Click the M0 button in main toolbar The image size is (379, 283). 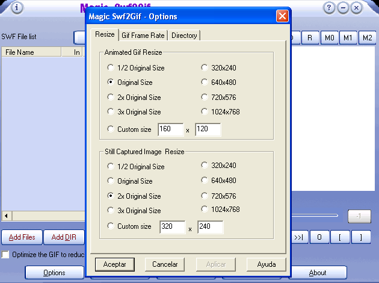(x=330, y=38)
